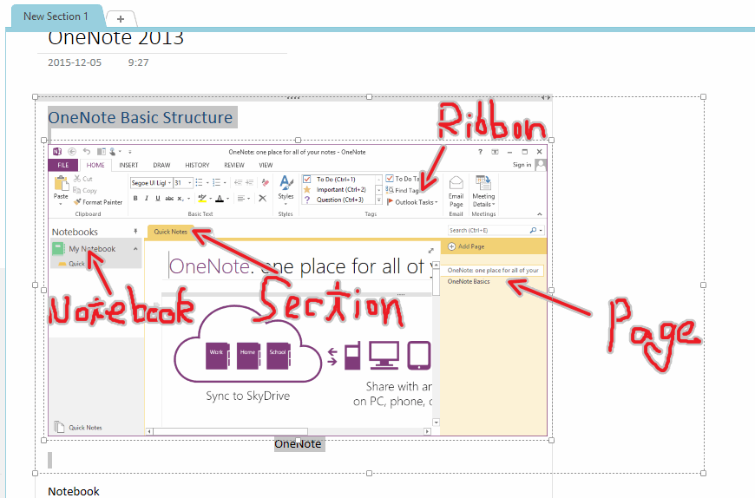Select the DRAW ribbon tab

coord(161,165)
